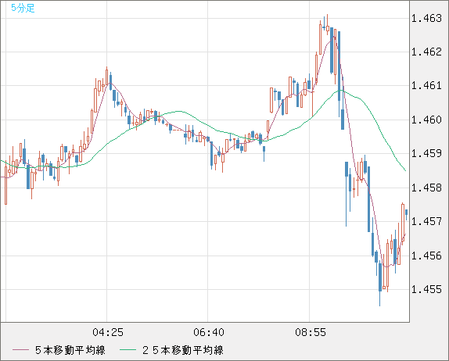
Task: Click the green 25-bar moving average legend line
Action: click(128, 350)
